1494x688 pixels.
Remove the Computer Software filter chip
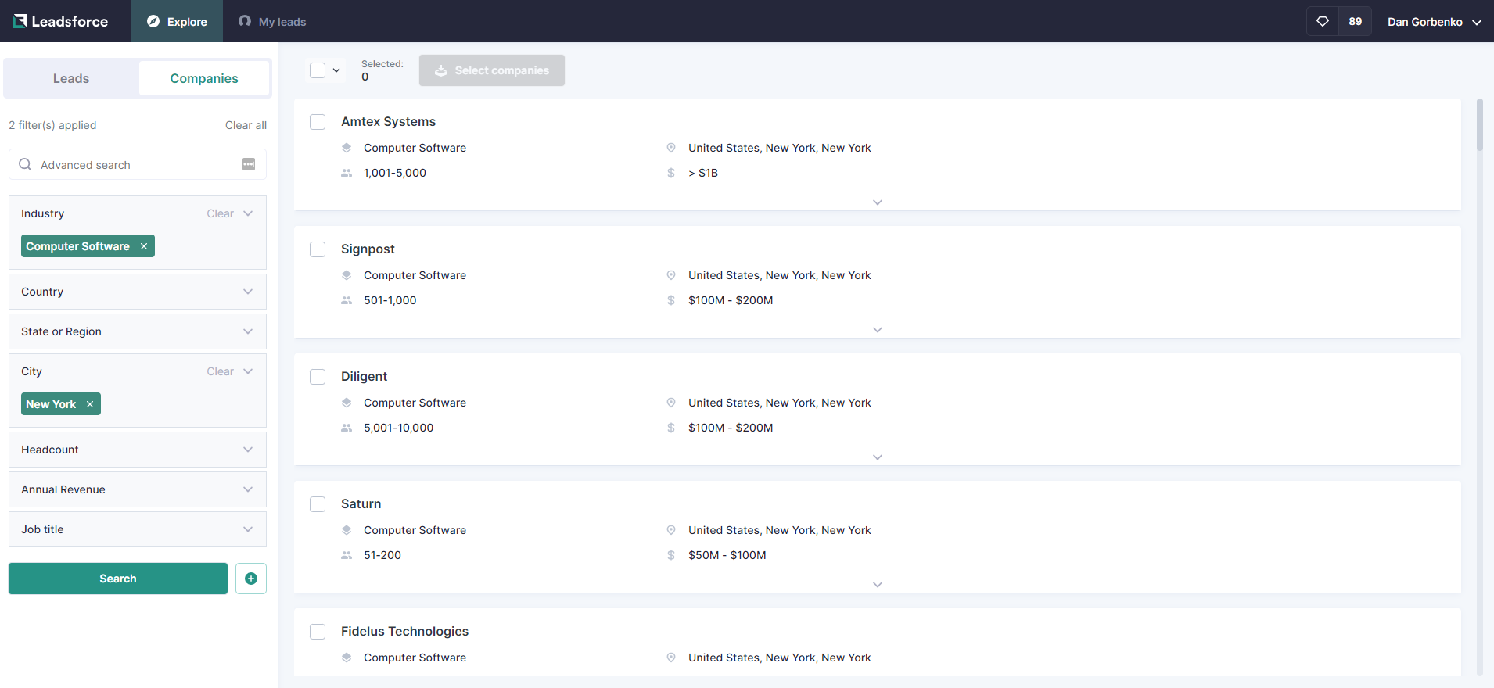point(144,246)
